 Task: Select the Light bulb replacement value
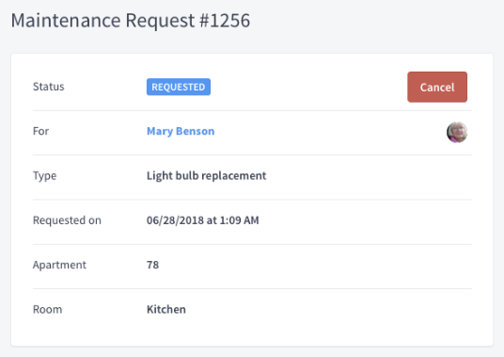pyautogui.click(x=206, y=176)
